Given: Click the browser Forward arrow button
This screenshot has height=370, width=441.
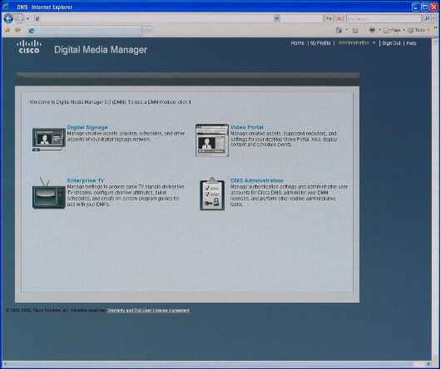Looking at the screenshot, I should point(19,19).
